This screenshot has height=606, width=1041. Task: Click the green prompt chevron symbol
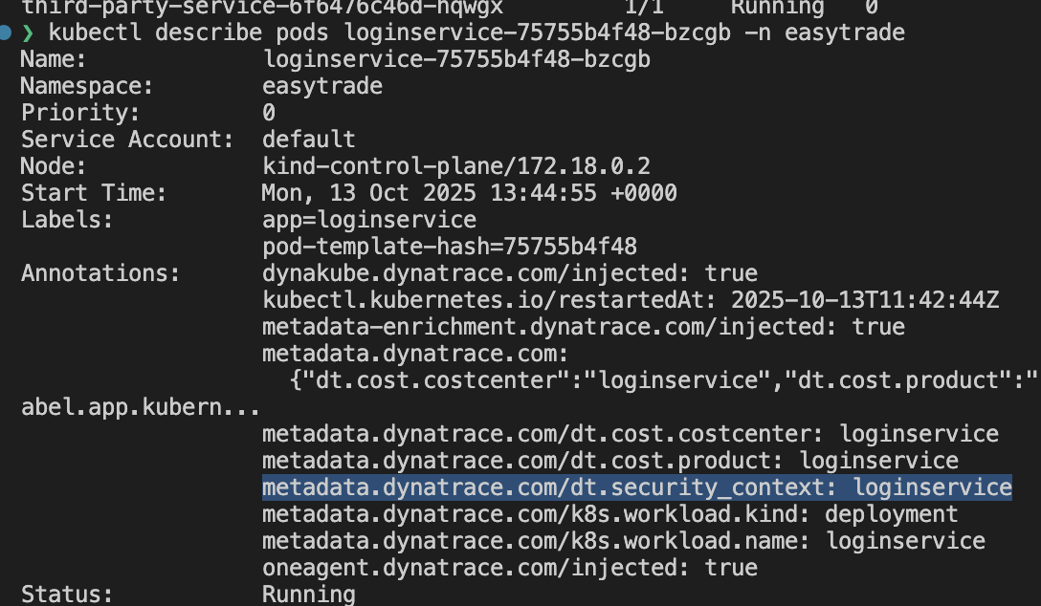click(28, 33)
